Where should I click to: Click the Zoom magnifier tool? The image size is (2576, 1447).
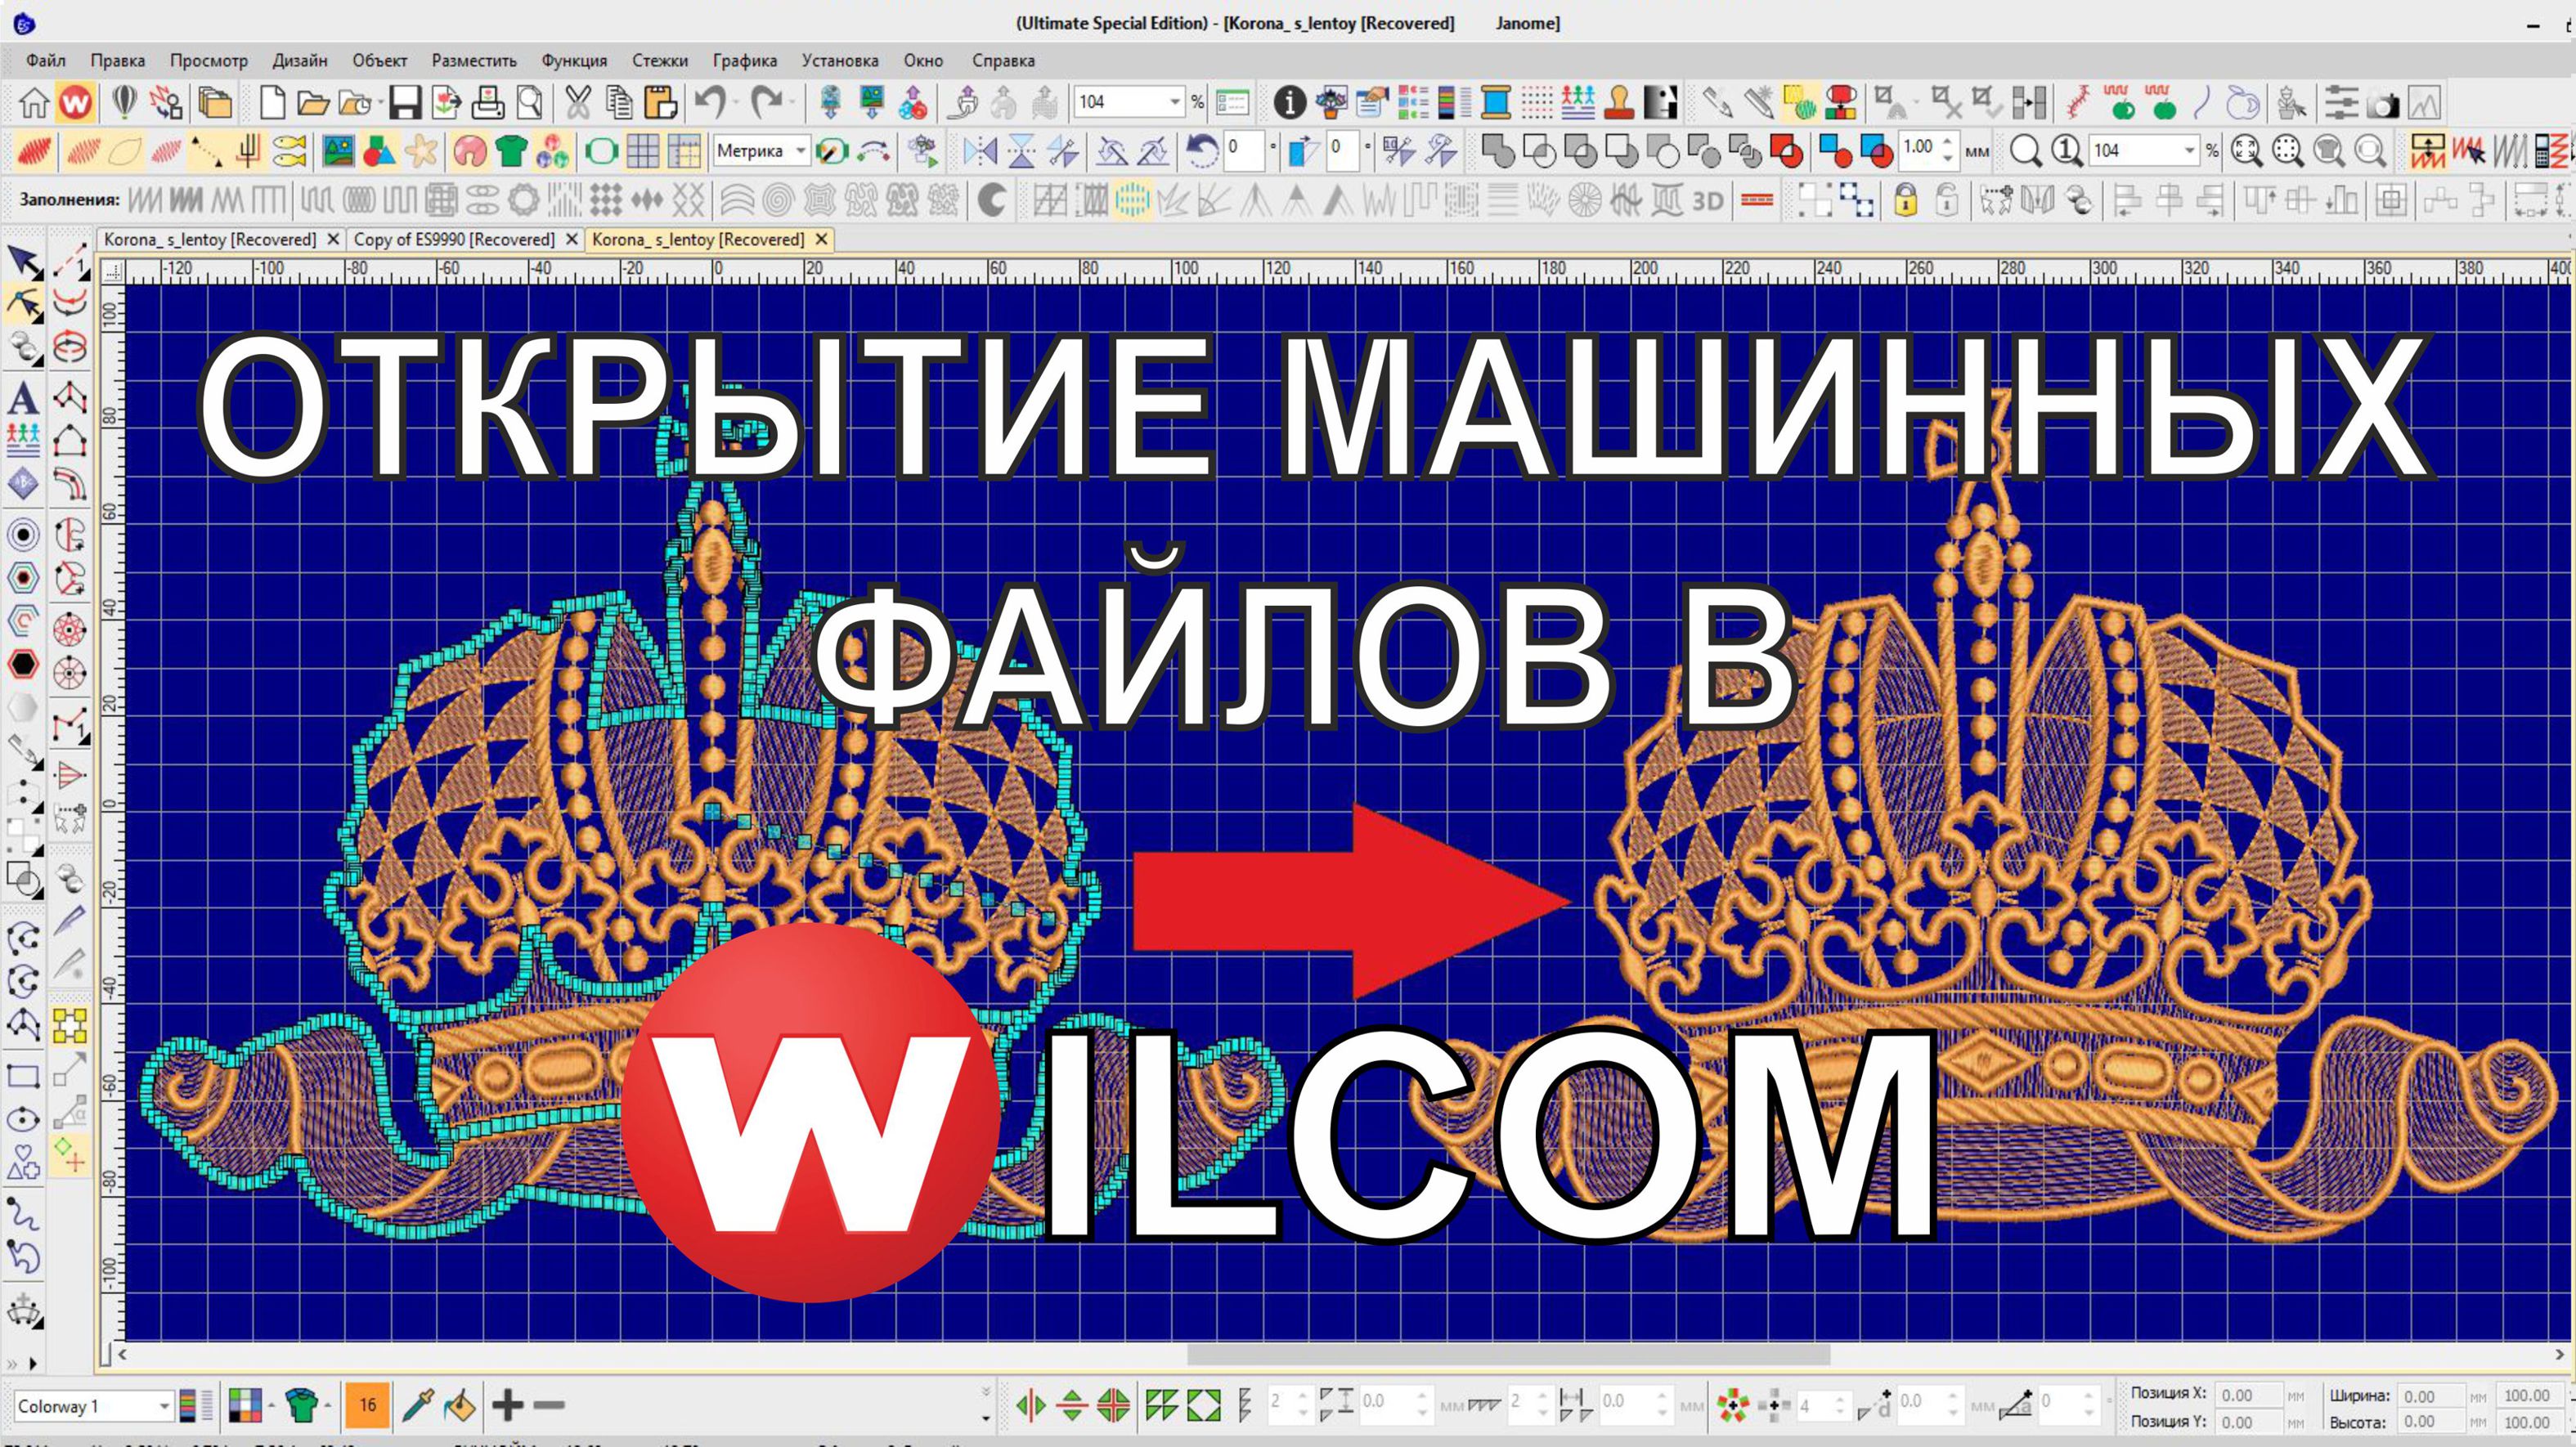(x=2025, y=151)
